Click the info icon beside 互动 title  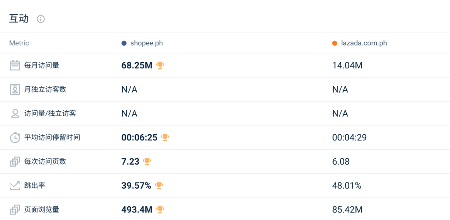40,19
